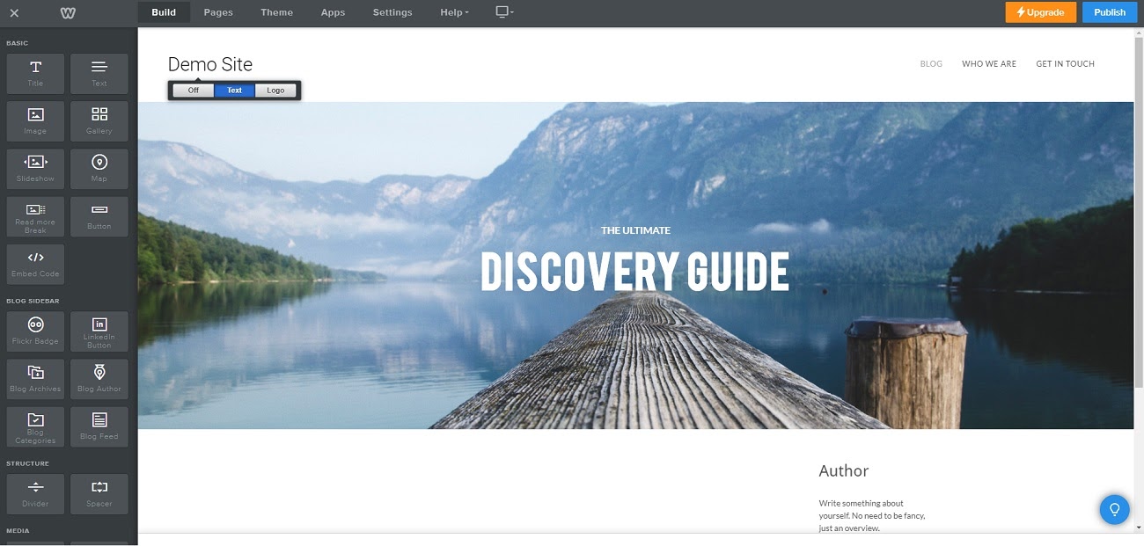
Task: Switch the site header to Logo mode
Action: pyautogui.click(x=275, y=90)
